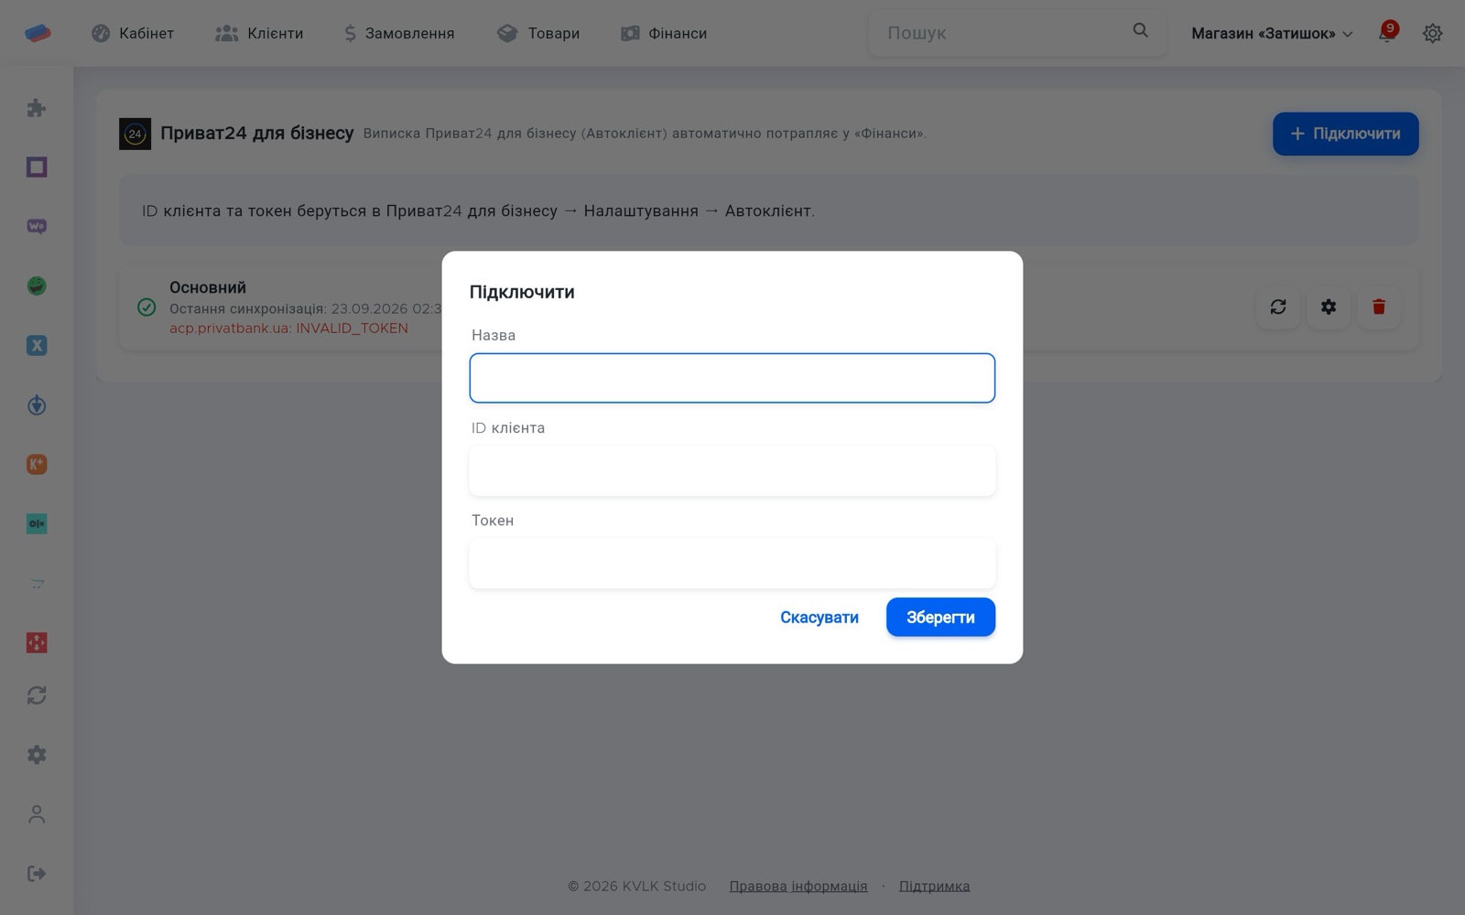The image size is (1465, 915).
Task: Click the Основний account name
Action: click(208, 287)
